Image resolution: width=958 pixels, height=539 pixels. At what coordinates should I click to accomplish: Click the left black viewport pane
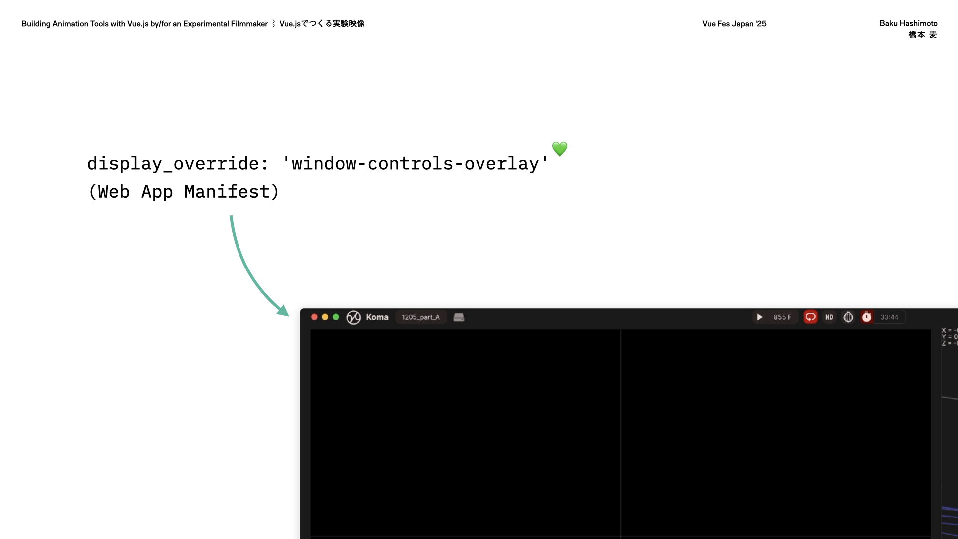(x=465, y=432)
